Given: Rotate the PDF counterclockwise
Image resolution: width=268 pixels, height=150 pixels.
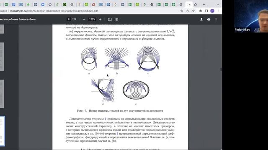Looking at the screenshot, I should (116, 20).
